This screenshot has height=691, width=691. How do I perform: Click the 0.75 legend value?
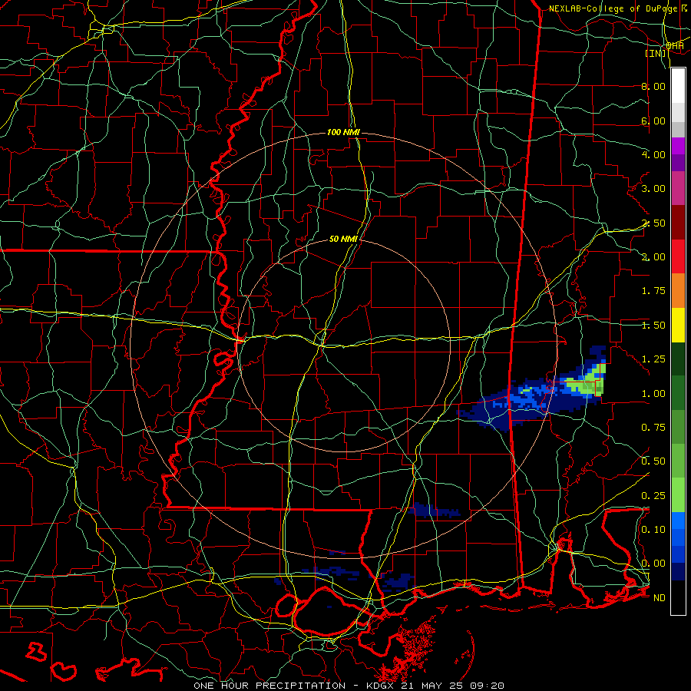tap(653, 428)
